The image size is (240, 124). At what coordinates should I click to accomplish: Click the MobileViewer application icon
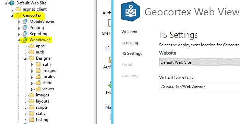[x=25, y=21]
